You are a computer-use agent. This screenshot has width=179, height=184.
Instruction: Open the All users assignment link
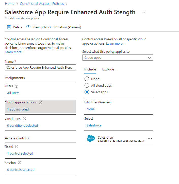click(13, 93)
